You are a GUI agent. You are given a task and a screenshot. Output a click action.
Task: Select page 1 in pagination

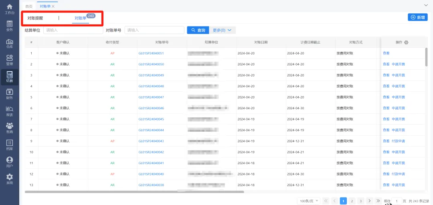[x=343, y=201]
